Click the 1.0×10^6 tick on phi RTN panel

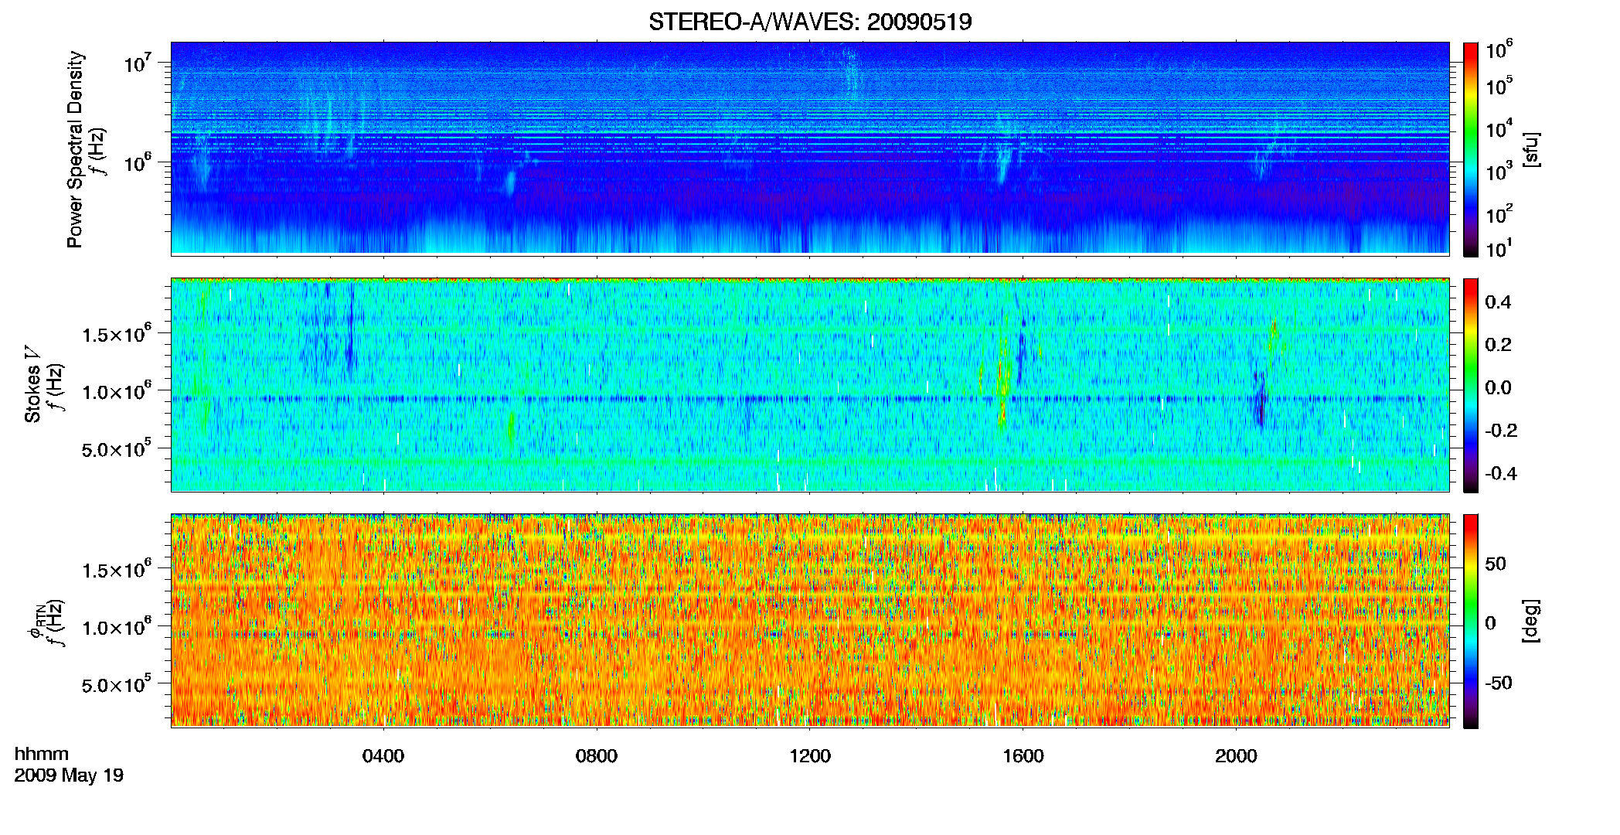coord(117,627)
